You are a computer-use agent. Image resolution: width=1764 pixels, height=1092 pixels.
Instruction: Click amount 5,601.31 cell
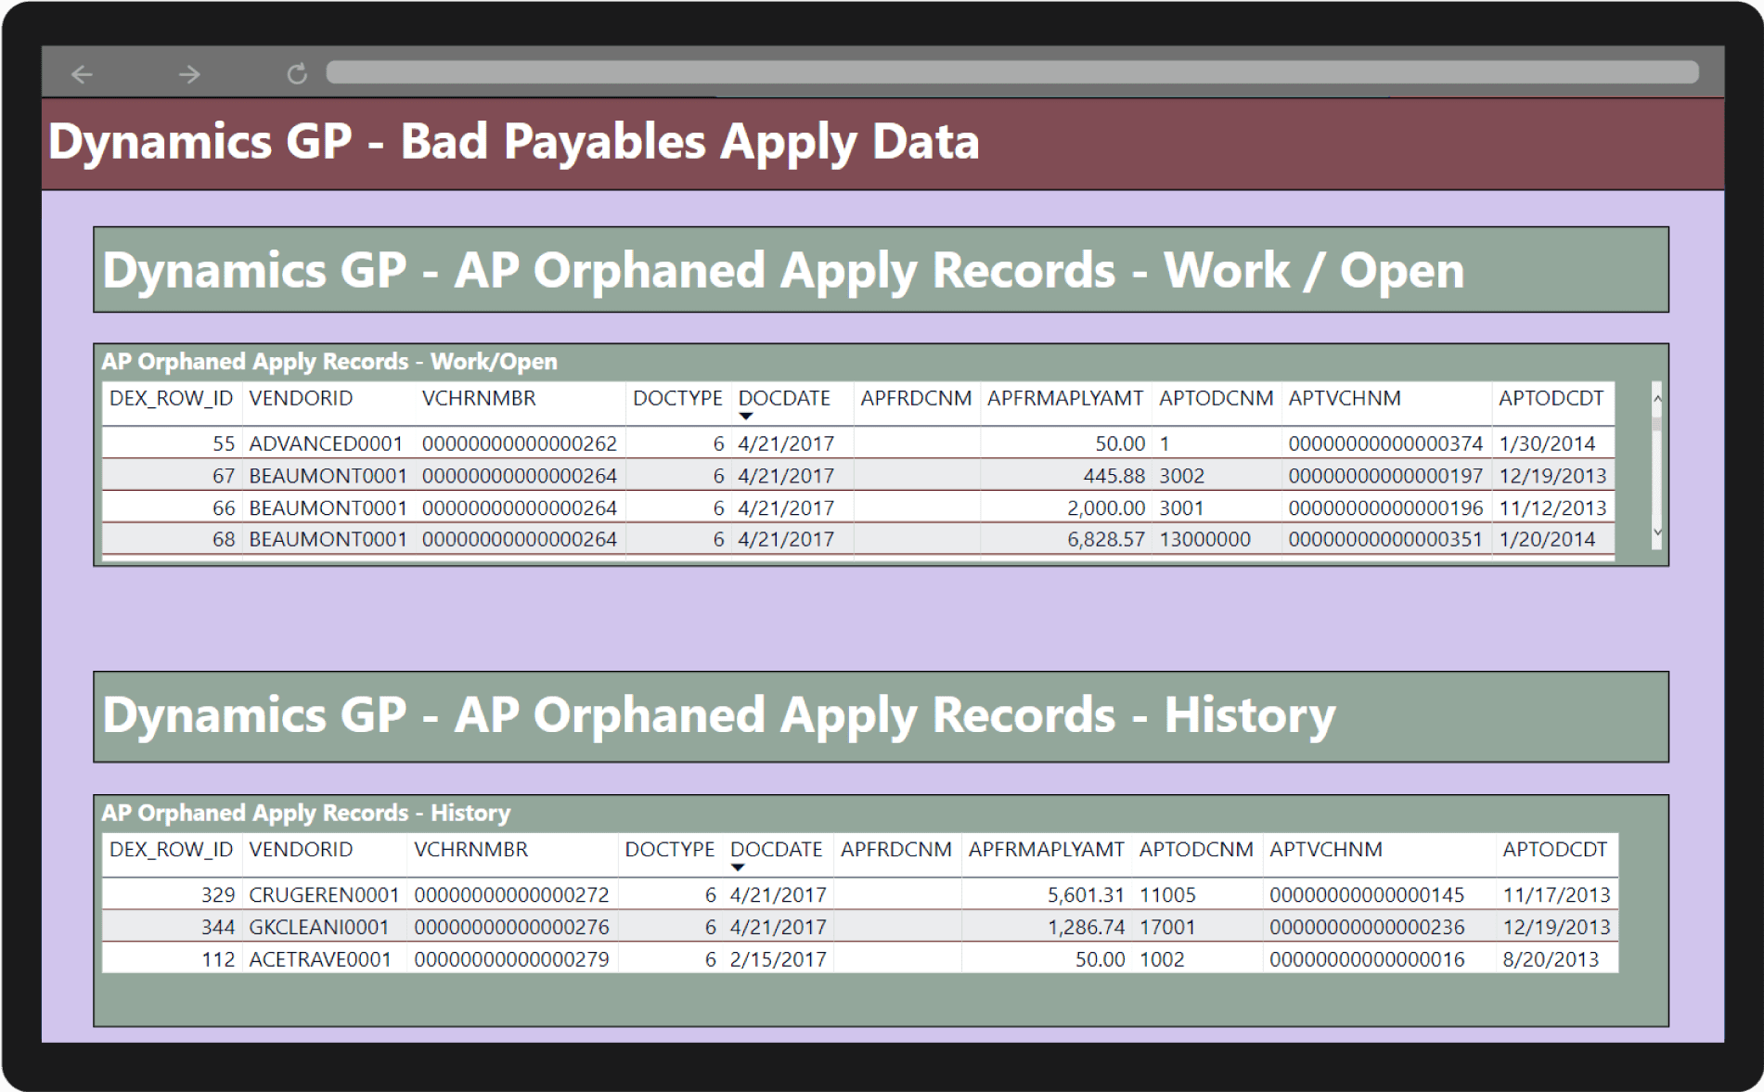click(1086, 895)
